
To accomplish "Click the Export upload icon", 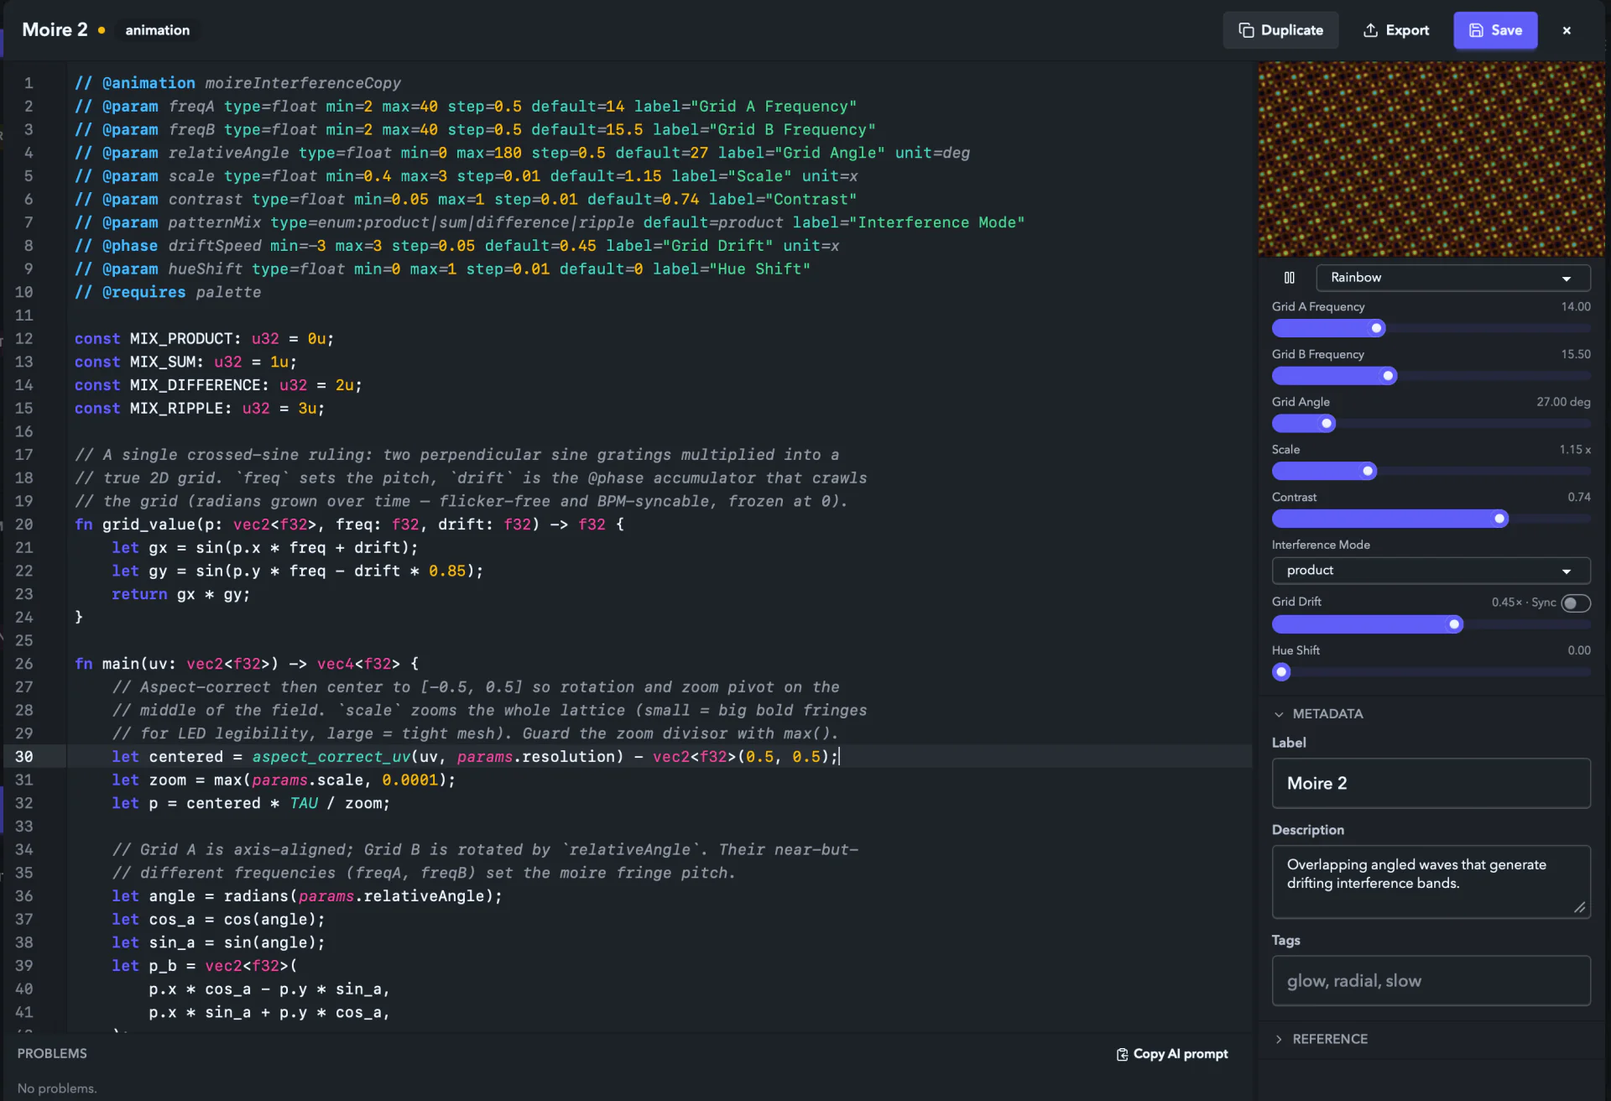I will click(x=1370, y=30).
